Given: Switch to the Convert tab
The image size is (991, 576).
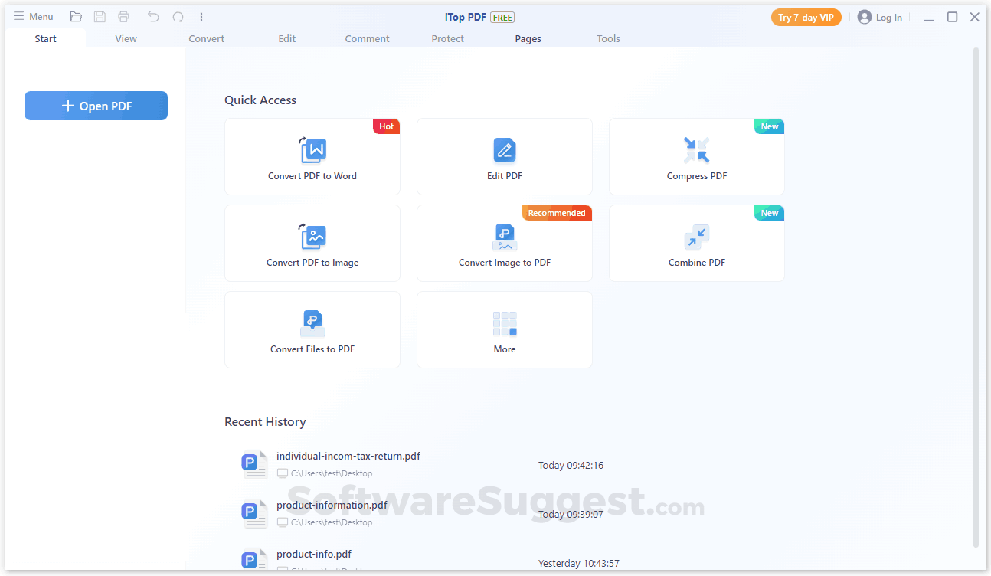Looking at the screenshot, I should 207,38.
